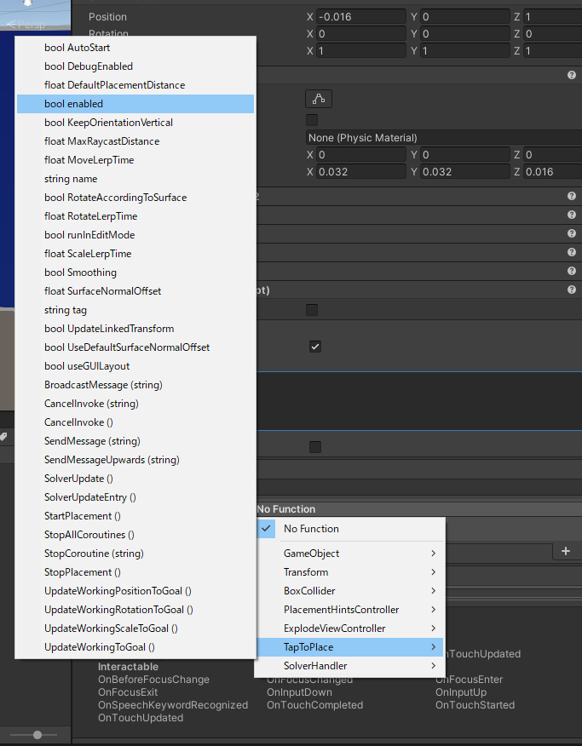Select CancelInvoke () without parameters
Image resolution: width=582 pixels, height=746 pixels.
(135, 422)
